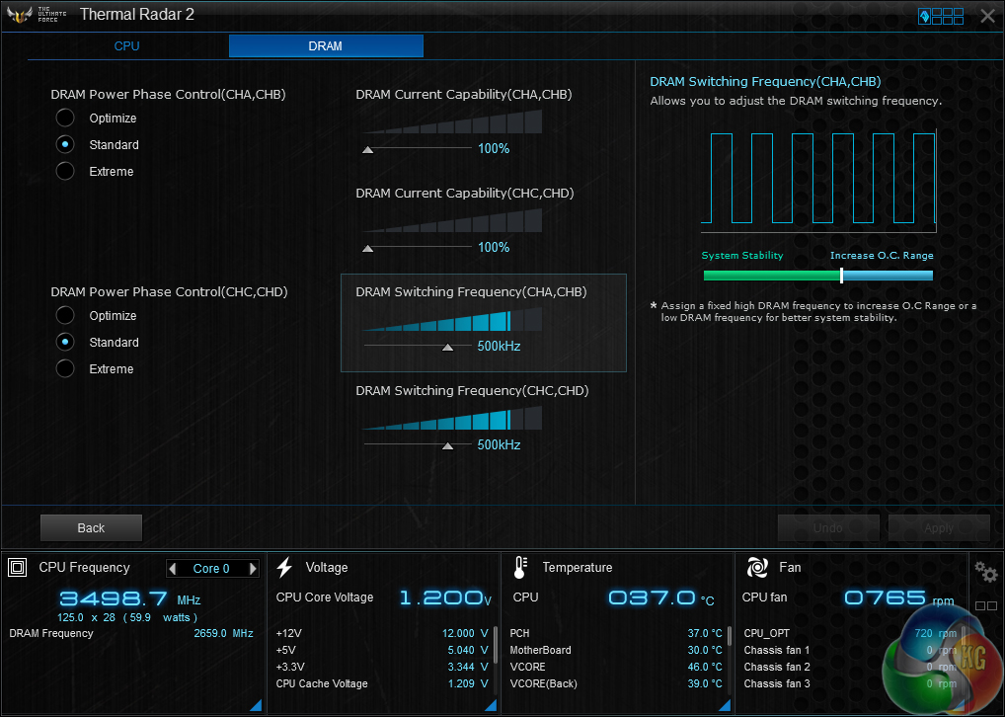Expand the Voltage panel corner triangle

tap(491, 704)
